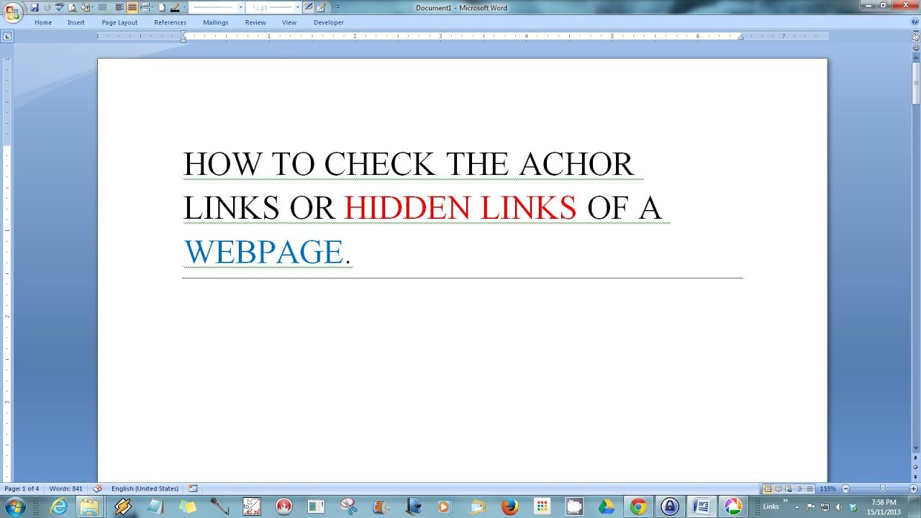921x518 pixels.
Task: Open the Office button menu
Action: [x=12, y=12]
